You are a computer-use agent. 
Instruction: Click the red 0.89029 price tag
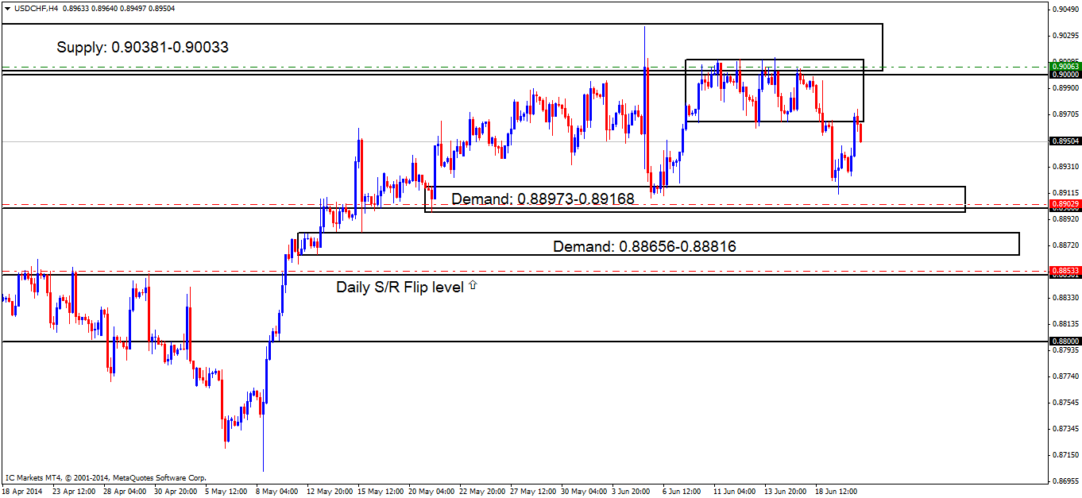(x=1065, y=204)
